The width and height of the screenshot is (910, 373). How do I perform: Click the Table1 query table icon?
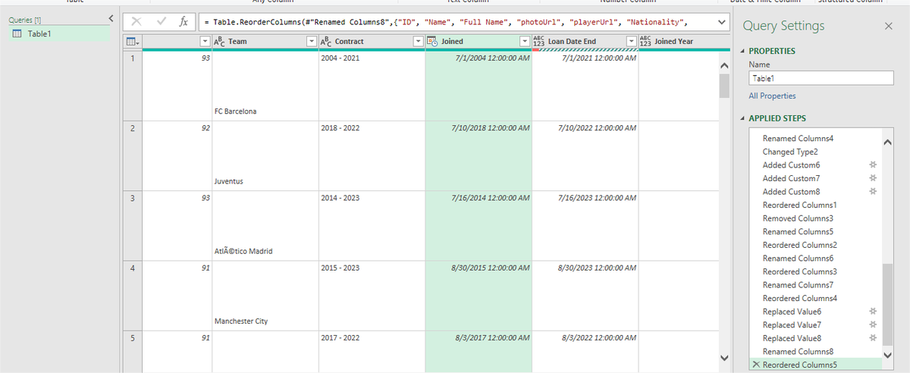tap(18, 34)
